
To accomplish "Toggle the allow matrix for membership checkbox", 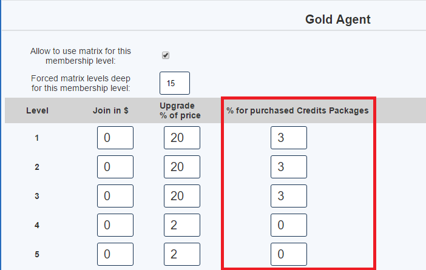I will pyautogui.click(x=166, y=55).
